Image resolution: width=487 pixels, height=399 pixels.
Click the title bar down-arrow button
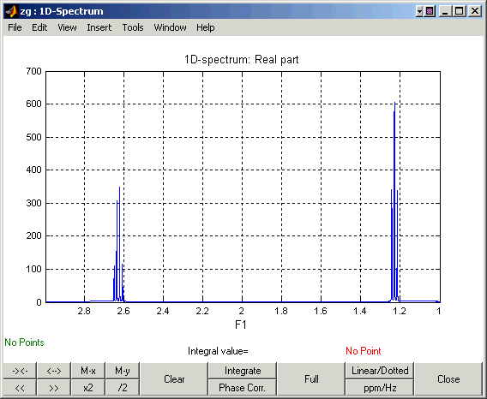pos(419,11)
